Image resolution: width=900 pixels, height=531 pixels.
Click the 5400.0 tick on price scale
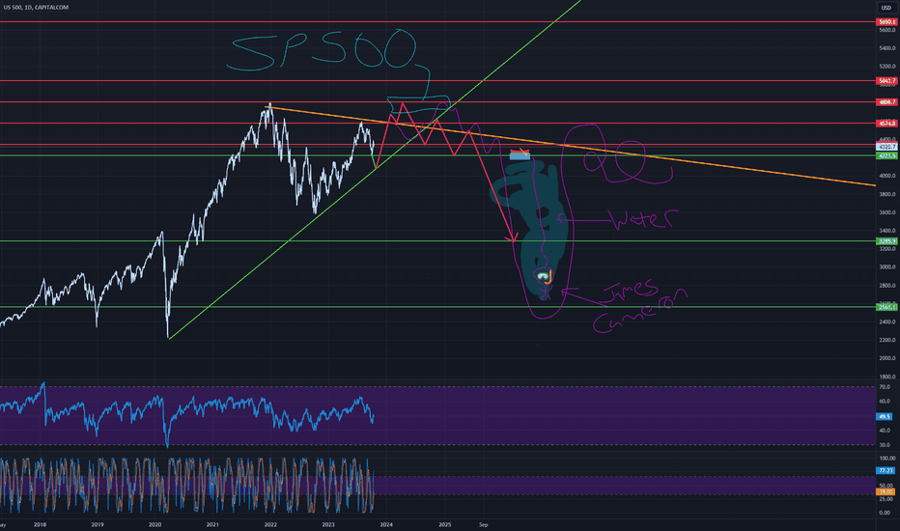[887, 48]
